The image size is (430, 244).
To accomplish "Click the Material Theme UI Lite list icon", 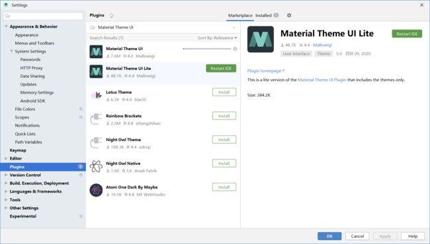I will (x=96, y=72).
